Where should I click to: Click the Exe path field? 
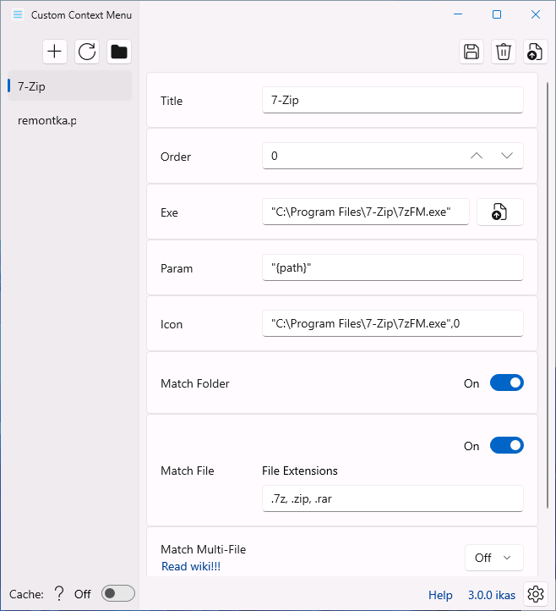click(x=366, y=212)
